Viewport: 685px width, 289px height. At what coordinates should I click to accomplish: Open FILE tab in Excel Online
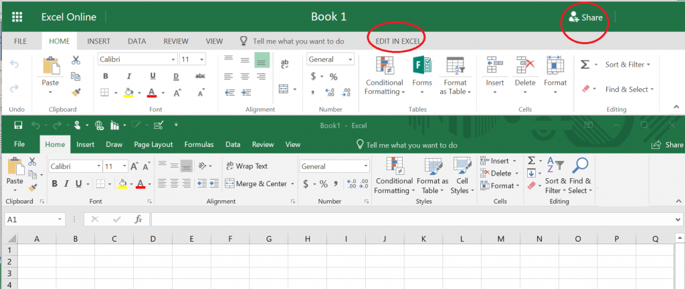pyautogui.click(x=20, y=41)
